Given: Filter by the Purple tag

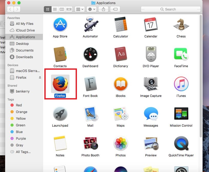Looking at the screenshot, I should (24, 139).
